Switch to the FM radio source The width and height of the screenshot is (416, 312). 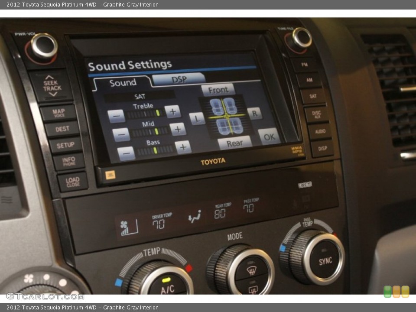[305, 65]
